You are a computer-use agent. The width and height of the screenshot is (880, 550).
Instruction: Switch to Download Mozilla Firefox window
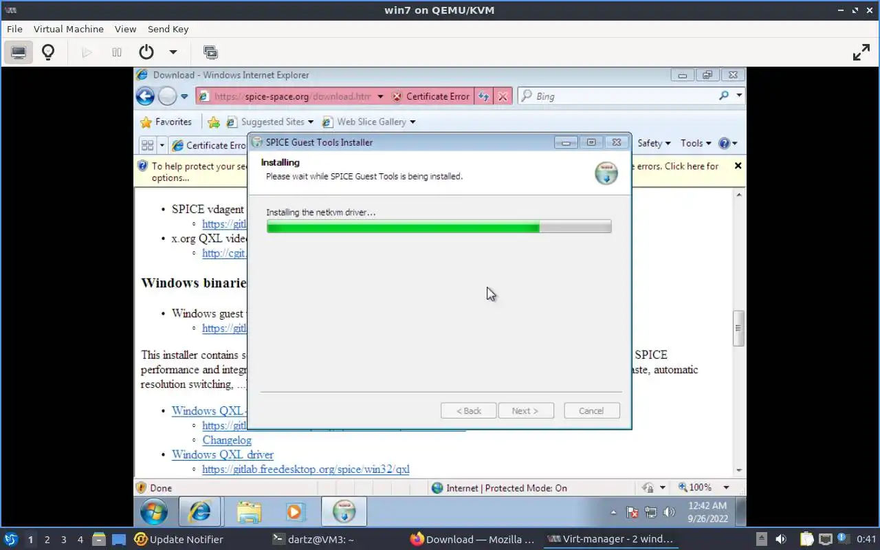473,540
